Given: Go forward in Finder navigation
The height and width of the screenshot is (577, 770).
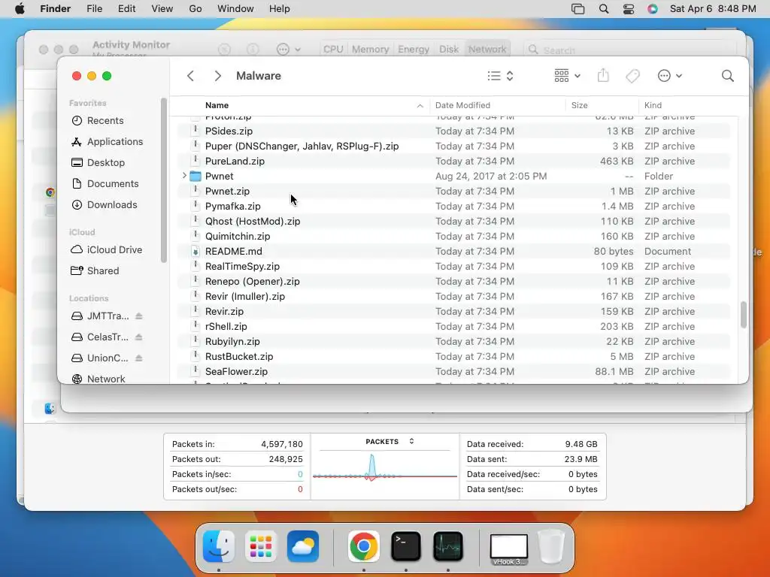Looking at the screenshot, I should point(217,76).
